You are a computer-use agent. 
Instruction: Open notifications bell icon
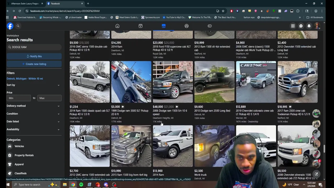click(309, 26)
